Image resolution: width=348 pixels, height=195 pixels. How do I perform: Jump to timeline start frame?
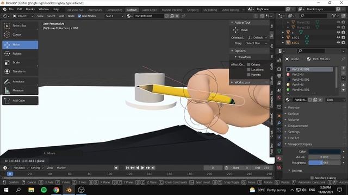(127, 168)
